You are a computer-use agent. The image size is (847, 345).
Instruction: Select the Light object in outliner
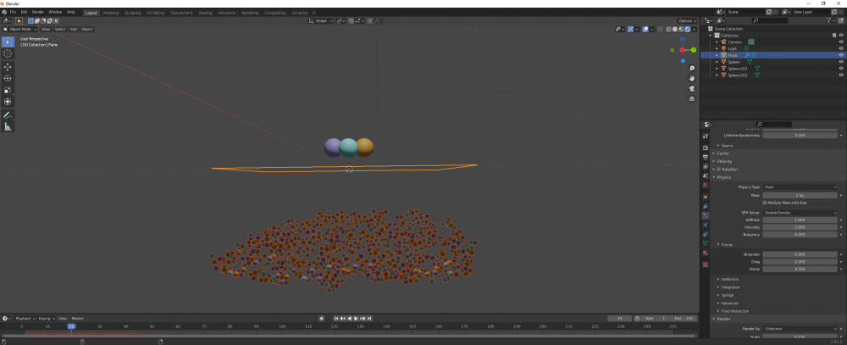click(733, 48)
